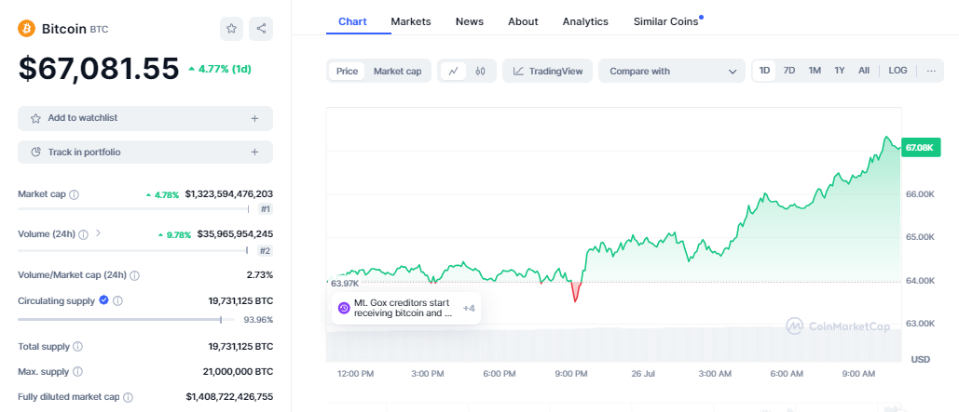Viewport: 959px width, 412px height.
Task: Set chart range to 1Y
Action: tap(840, 71)
